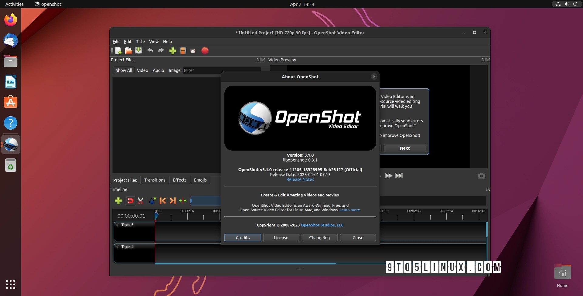Collapse Track 4 with its disclosure arrow
583x296 pixels.
(x=118, y=247)
